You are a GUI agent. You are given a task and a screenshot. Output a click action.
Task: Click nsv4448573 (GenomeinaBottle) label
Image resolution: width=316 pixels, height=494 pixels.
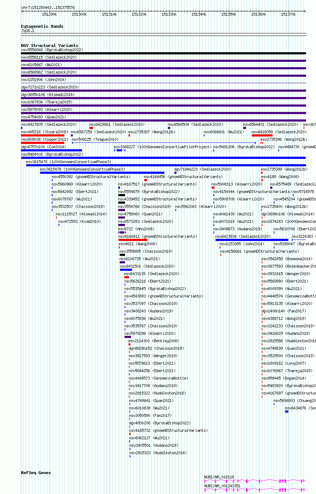158,378
